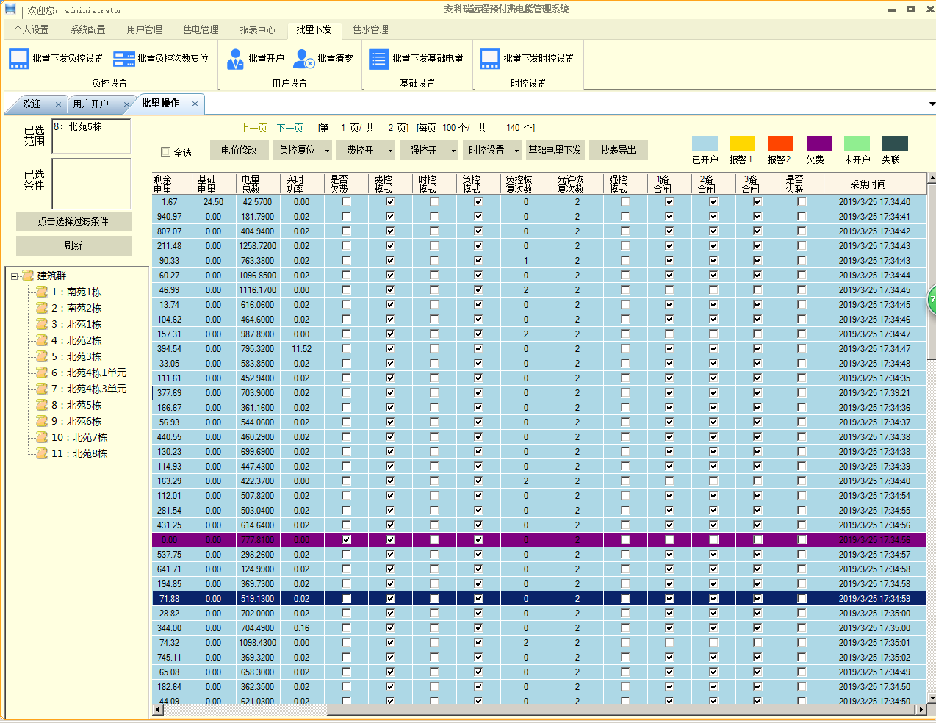Close the 欢迎 document tab
Image resolution: width=936 pixels, height=723 pixels.
pos(58,104)
